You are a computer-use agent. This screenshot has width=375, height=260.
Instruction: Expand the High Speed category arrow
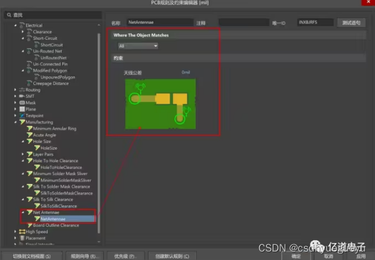15,232
